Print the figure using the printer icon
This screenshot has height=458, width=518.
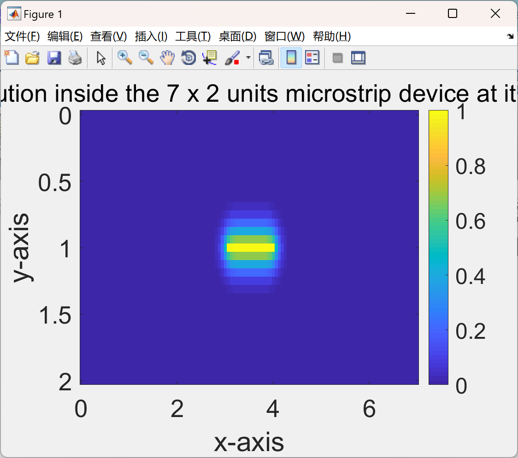click(x=75, y=58)
